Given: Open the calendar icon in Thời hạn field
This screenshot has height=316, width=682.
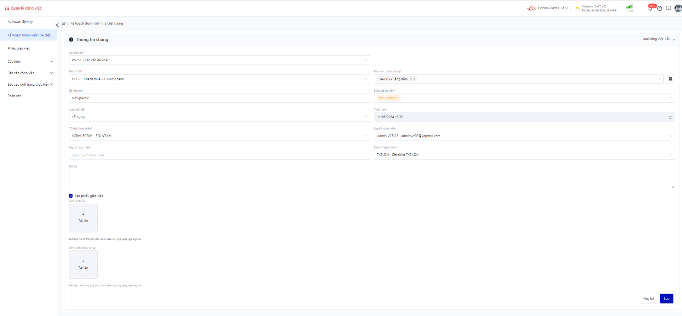Looking at the screenshot, I should [671, 117].
